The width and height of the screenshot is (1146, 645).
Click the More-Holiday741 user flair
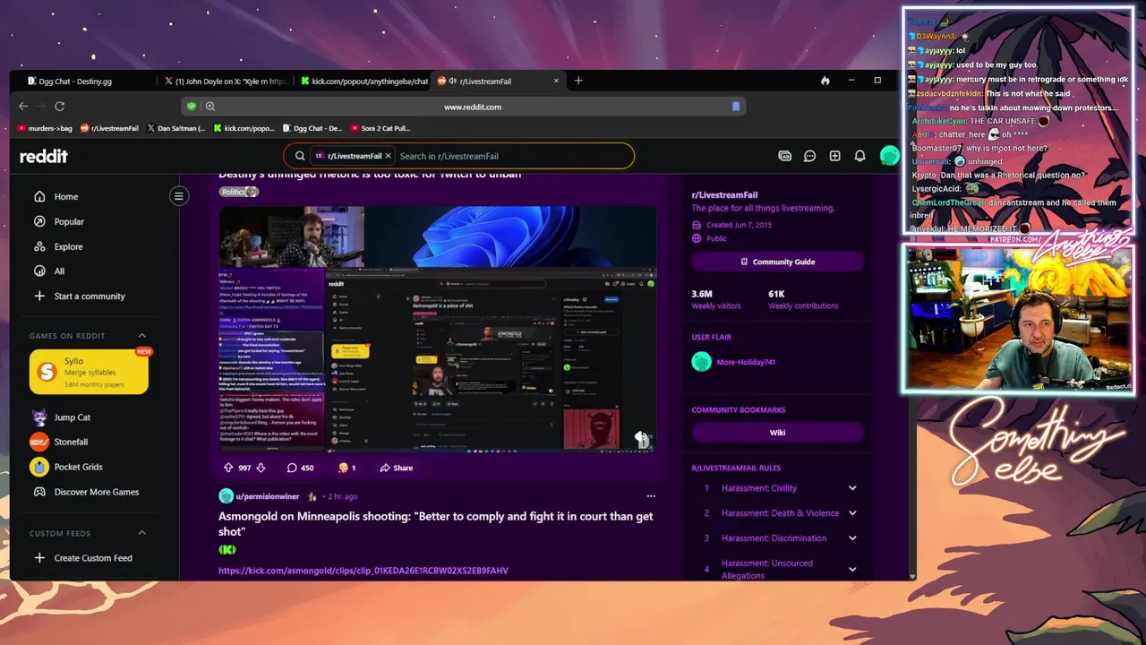coord(746,362)
